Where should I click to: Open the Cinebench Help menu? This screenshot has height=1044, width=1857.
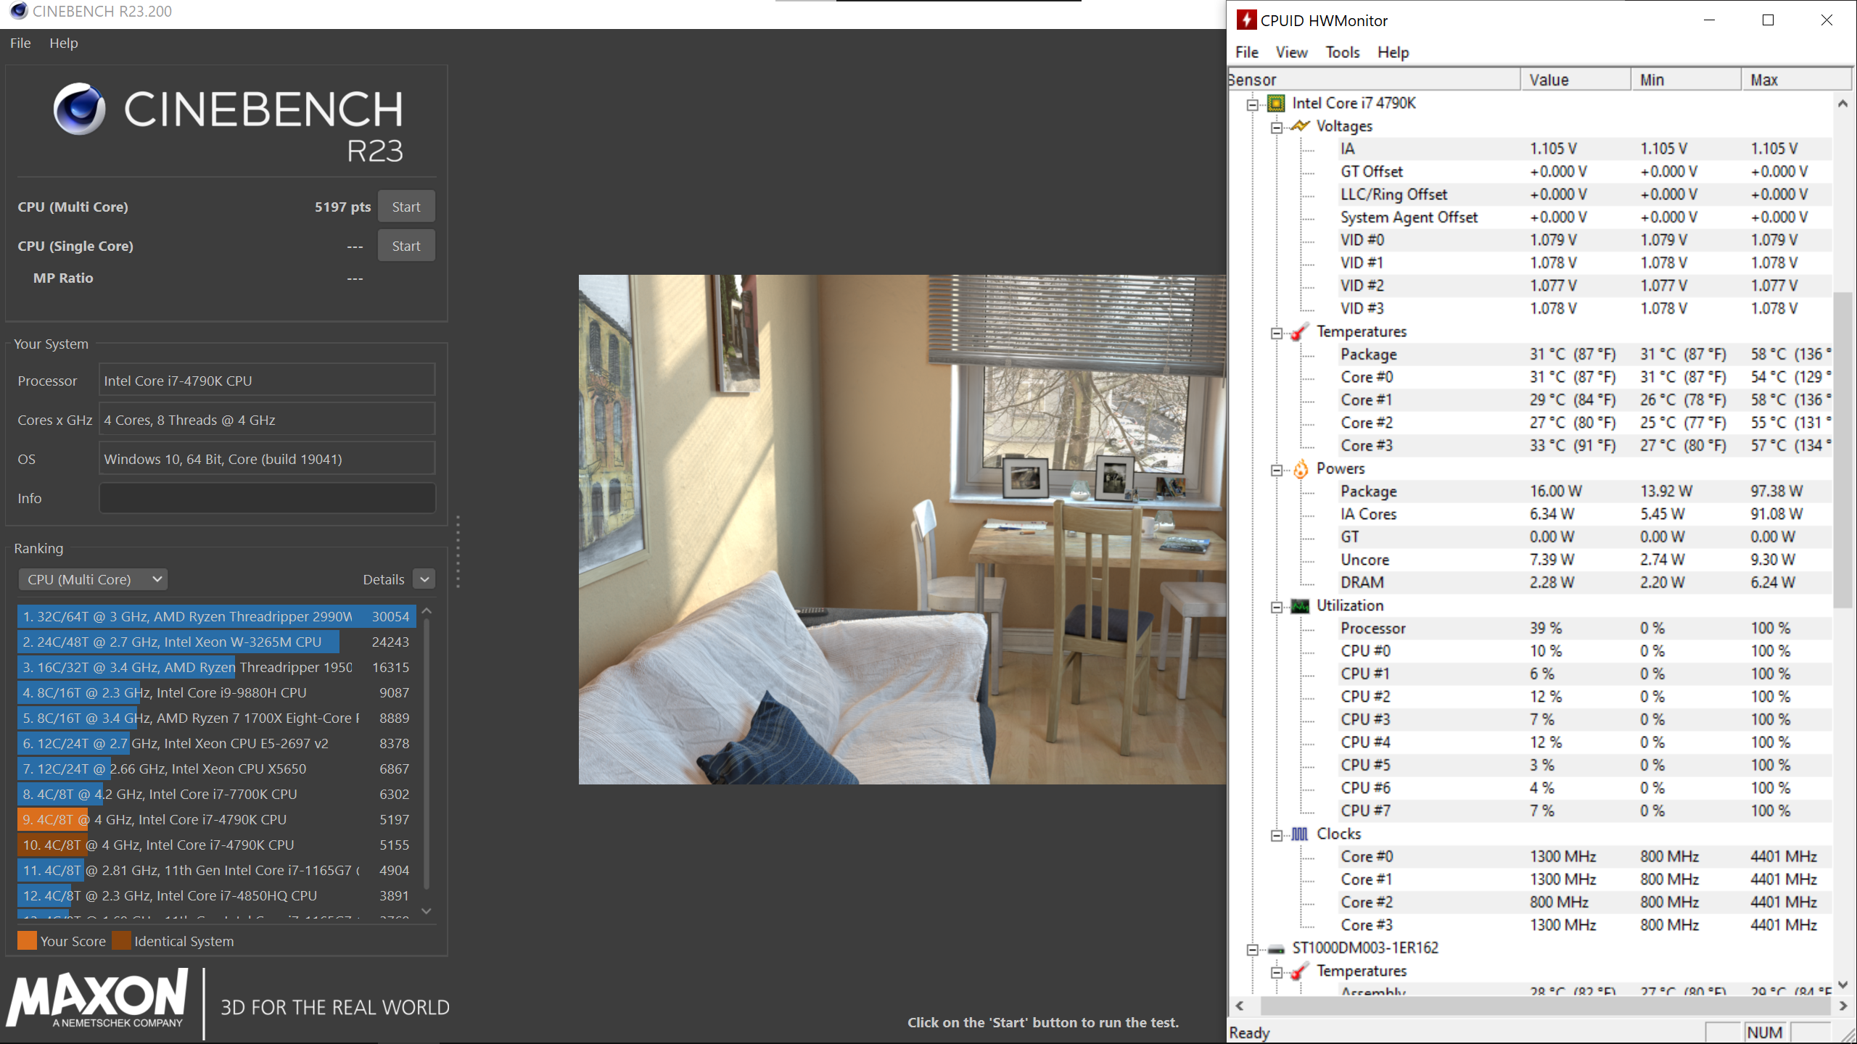click(x=64, y=43)
